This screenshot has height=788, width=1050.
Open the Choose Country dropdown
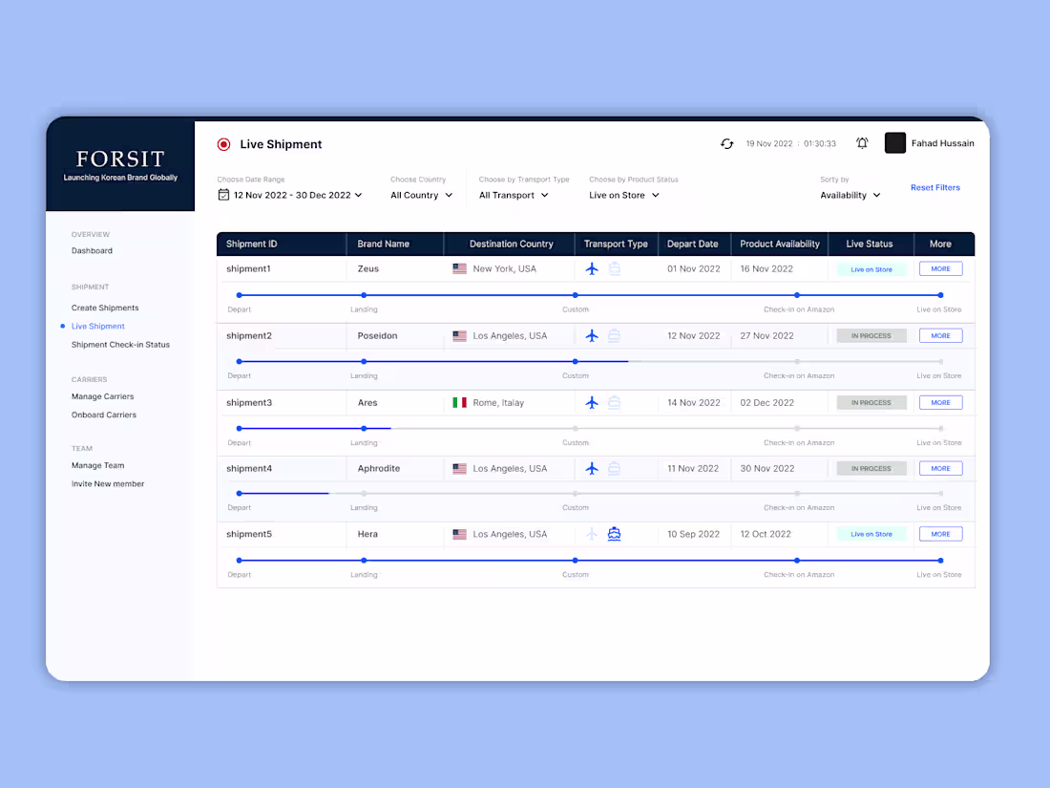coord(421,195)
